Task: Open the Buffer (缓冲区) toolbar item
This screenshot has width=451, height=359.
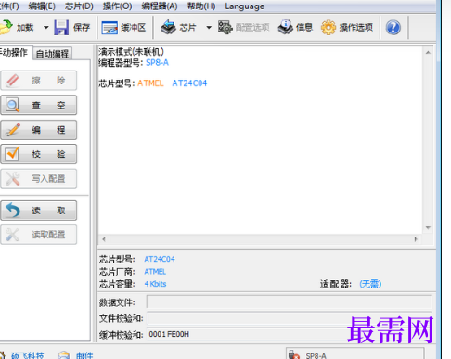Action: [123, 28]
